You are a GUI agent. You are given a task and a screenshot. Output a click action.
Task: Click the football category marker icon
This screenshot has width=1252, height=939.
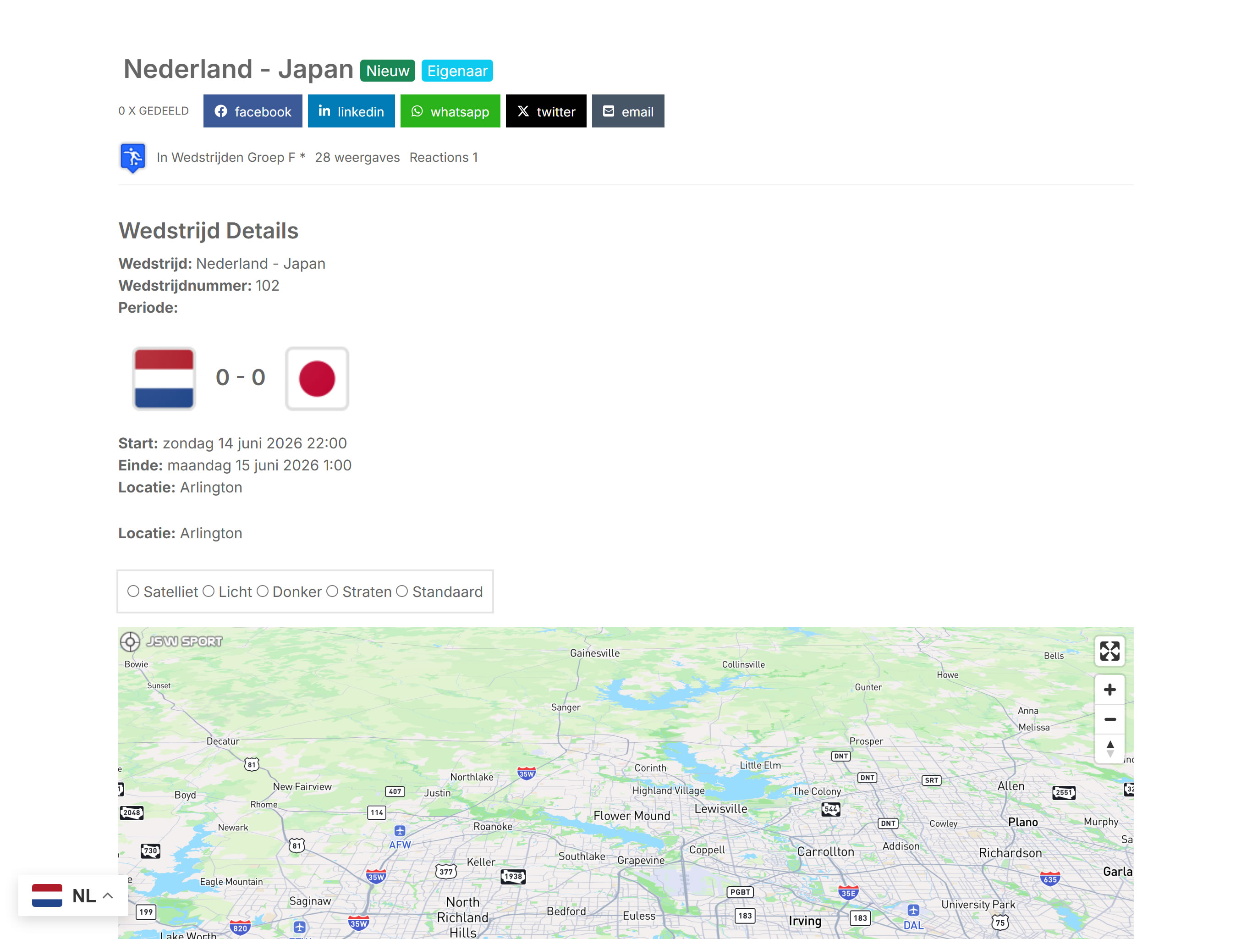pos(133,157)
